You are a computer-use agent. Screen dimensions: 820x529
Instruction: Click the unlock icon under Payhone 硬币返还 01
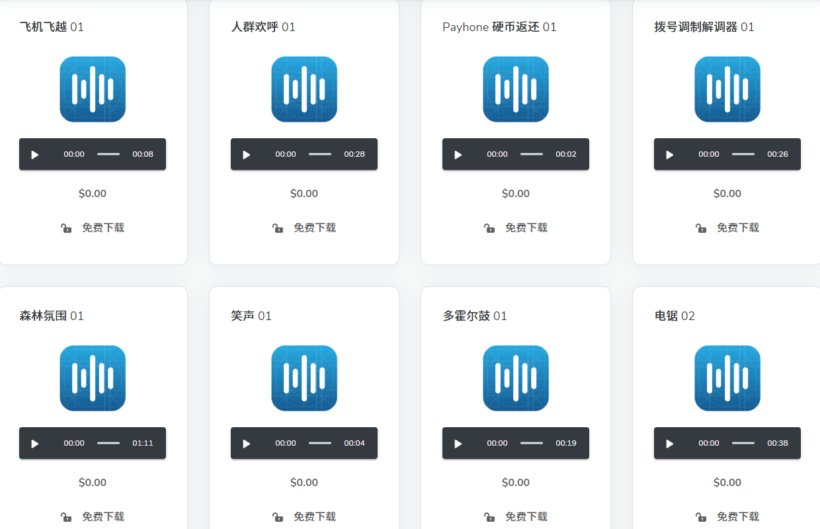pos(489,228)
